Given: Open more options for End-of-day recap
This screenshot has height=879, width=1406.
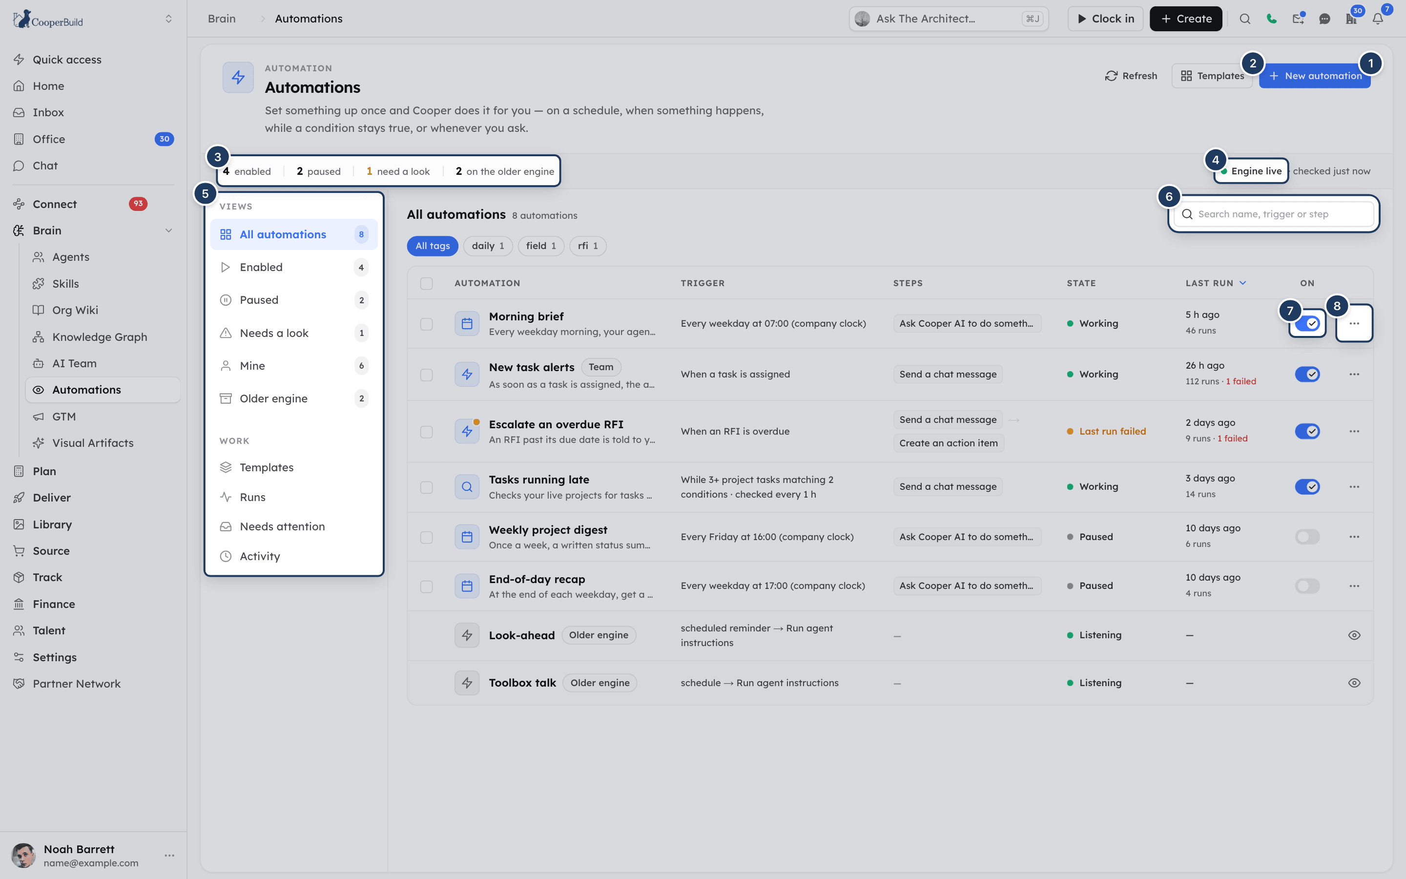Looking at the screenshot, I should [1354, 586].
